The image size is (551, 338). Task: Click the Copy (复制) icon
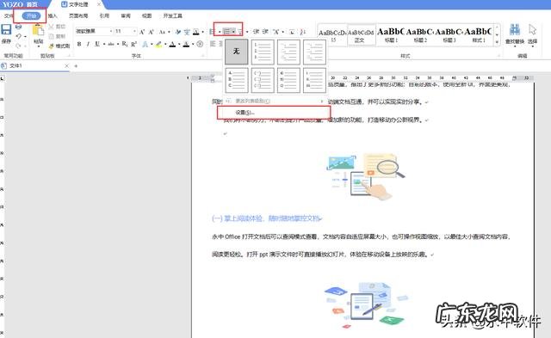coord(52,36)
